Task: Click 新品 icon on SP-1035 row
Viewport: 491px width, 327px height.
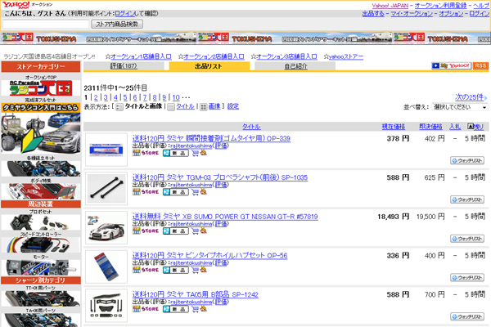Action: click(176, 192)
